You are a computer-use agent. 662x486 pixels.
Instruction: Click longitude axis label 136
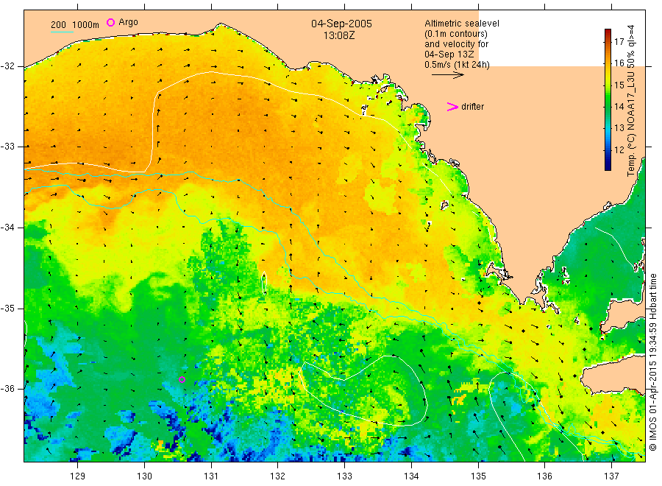[544, 476]
